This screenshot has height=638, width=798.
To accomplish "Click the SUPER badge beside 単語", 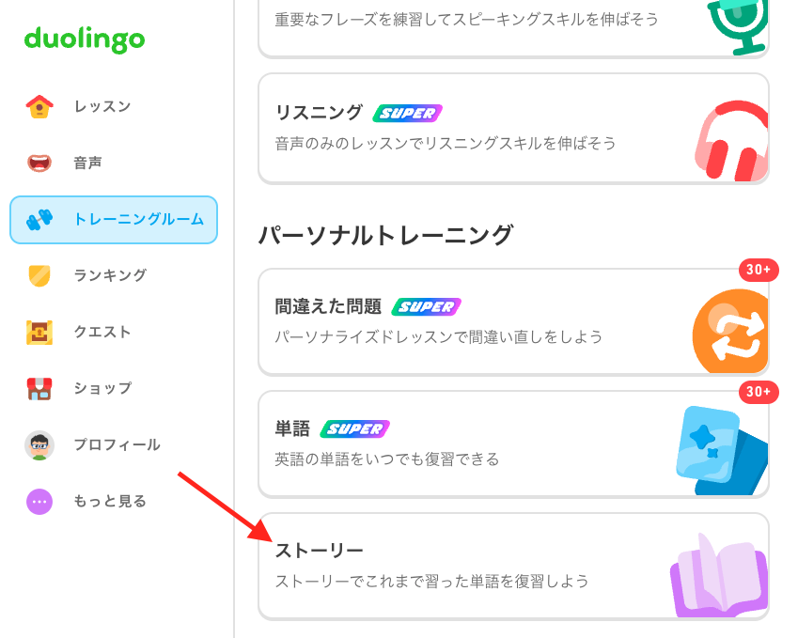I will [354, 428].
